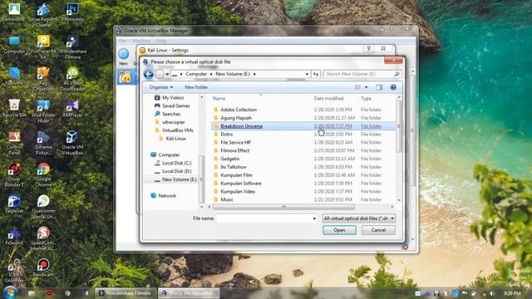
Task: Select VirtualBox VMs folder in navigation pane
Action: coord(174,130)
